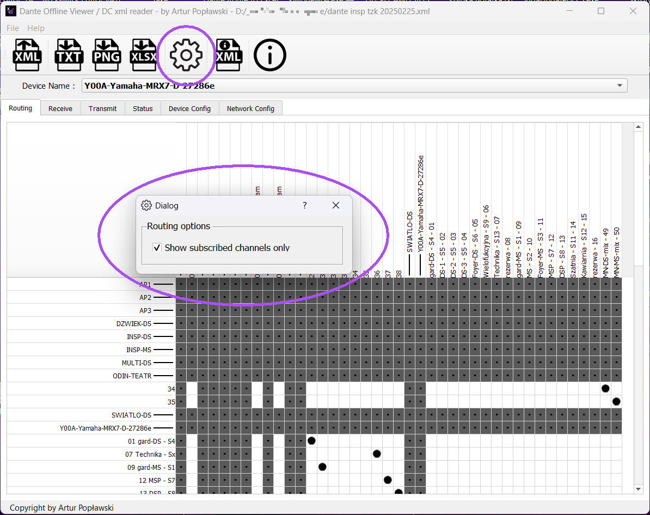Export routing as PNG image
Image resolution: width=650 pixels, height=515 pixels.
pos(107,55)
